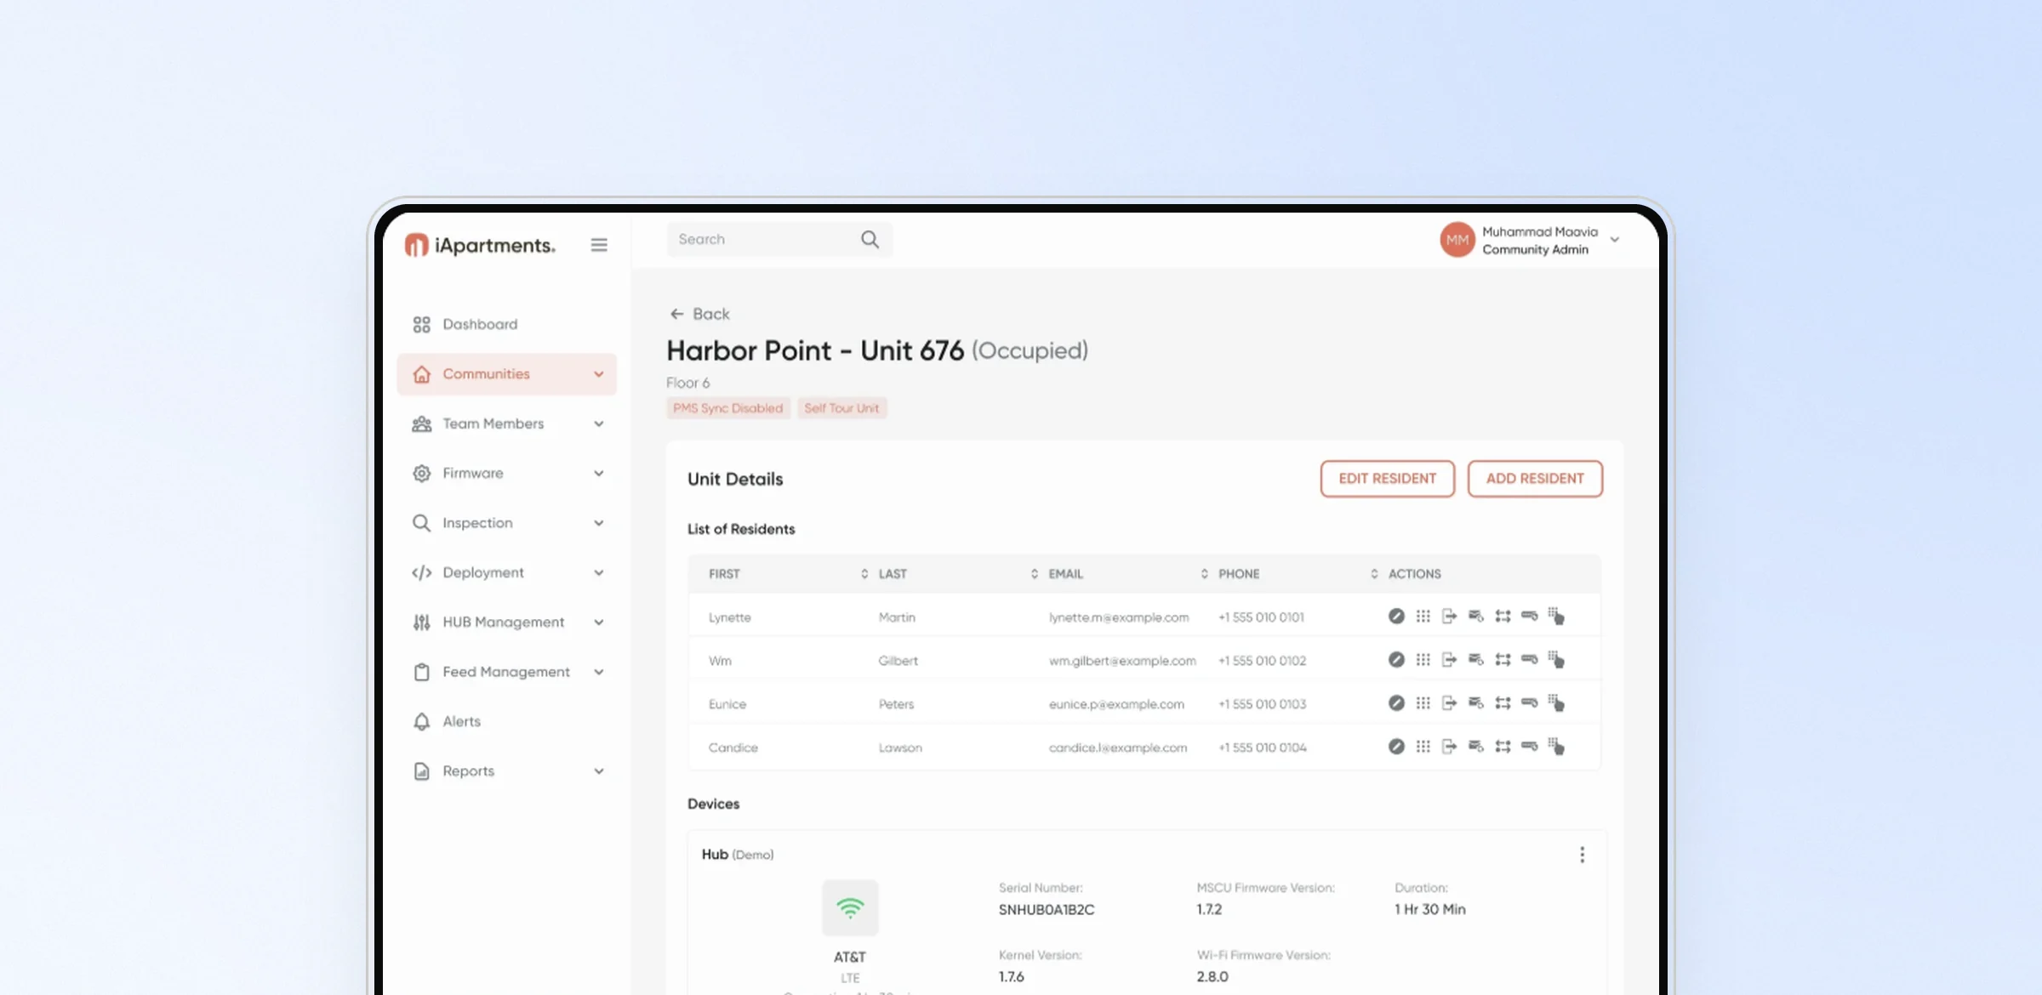
Task: Expand the Team Members chevron
Action: pyautogui.click(x=599, y=424)
